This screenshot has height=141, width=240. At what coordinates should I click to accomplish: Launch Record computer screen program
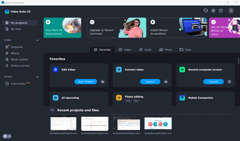pyautogui.click(x=213, y=82)
